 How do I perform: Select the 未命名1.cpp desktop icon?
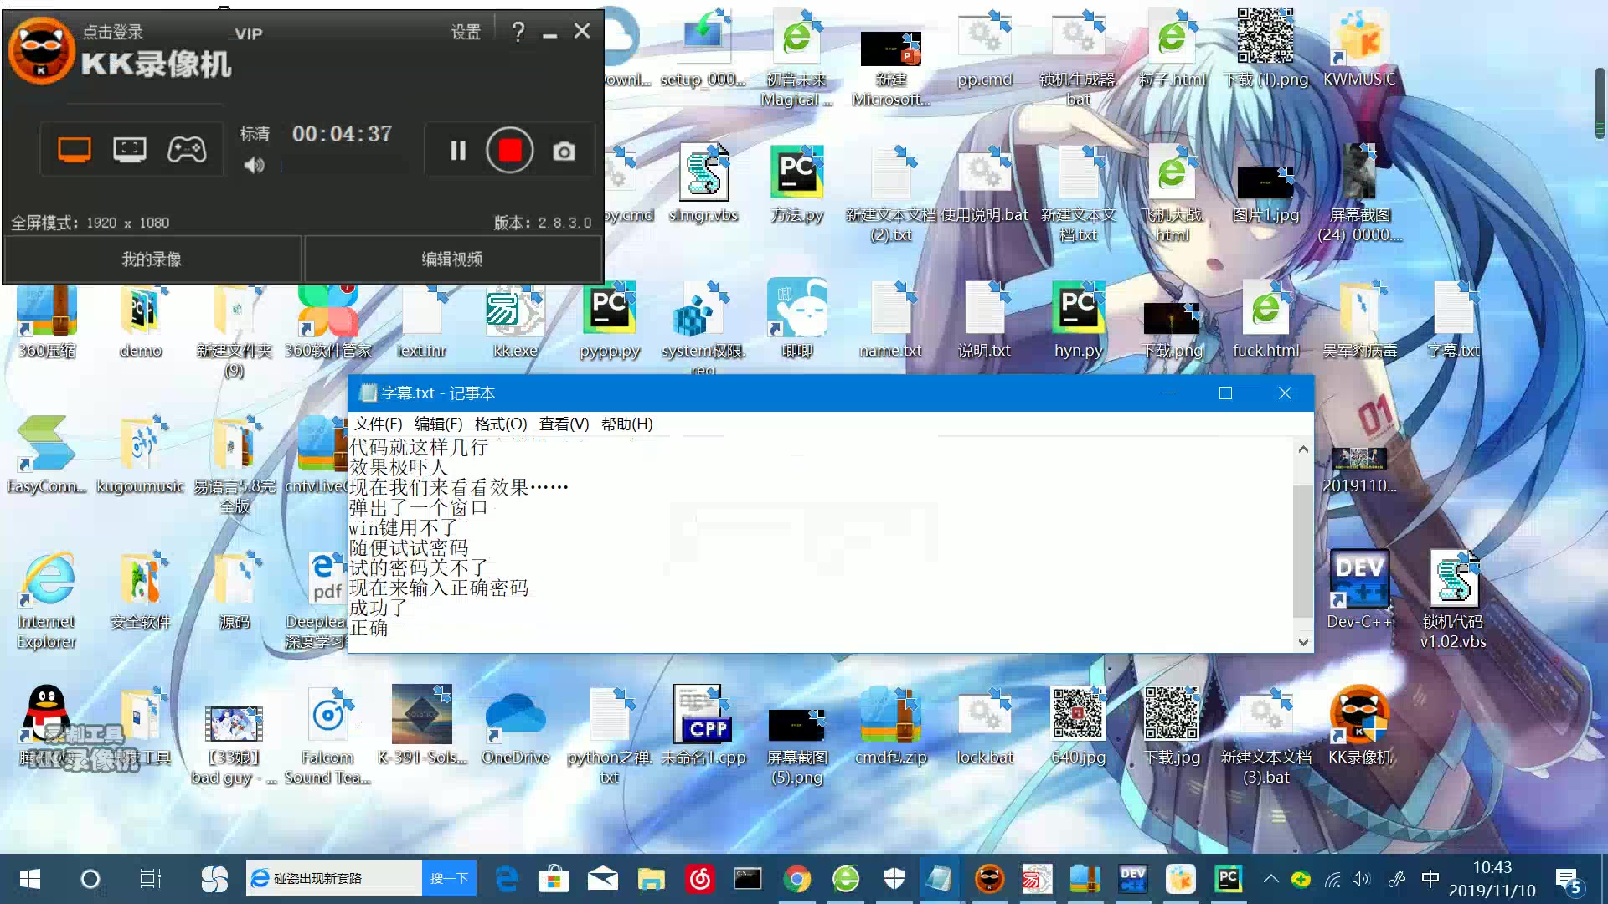click(x=703, y=727)
